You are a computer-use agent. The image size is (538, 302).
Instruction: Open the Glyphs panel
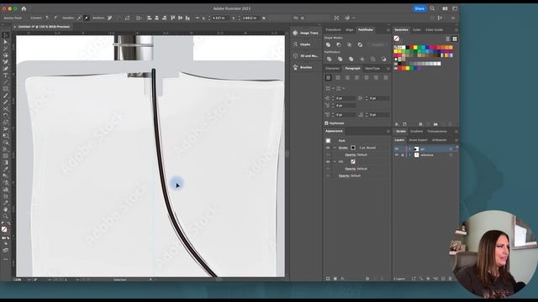click(302, 44)
